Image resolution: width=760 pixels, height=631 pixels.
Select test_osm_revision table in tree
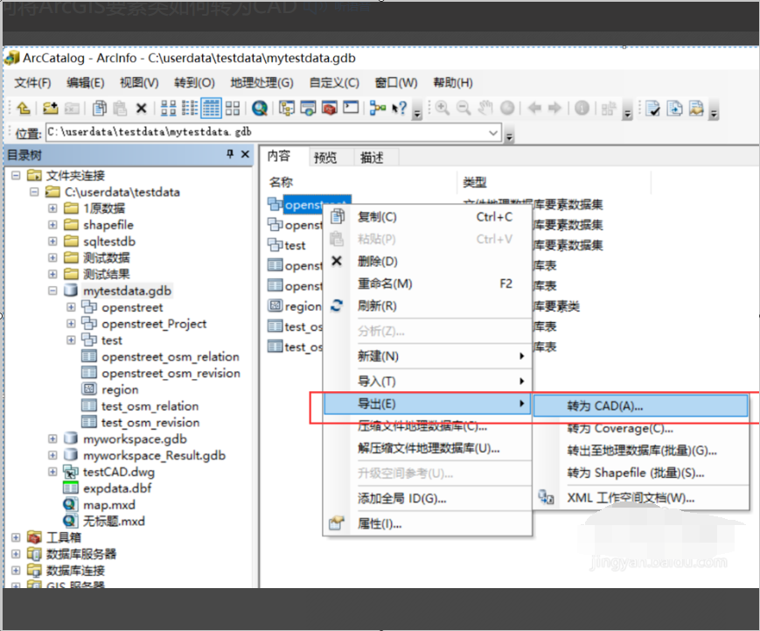(x=150, y=423)
